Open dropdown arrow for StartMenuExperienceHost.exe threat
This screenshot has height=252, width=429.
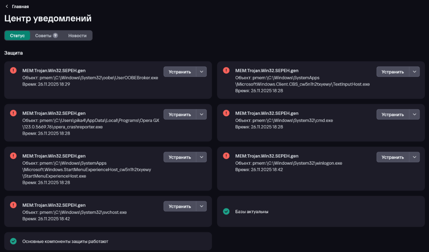coord(201,157)
